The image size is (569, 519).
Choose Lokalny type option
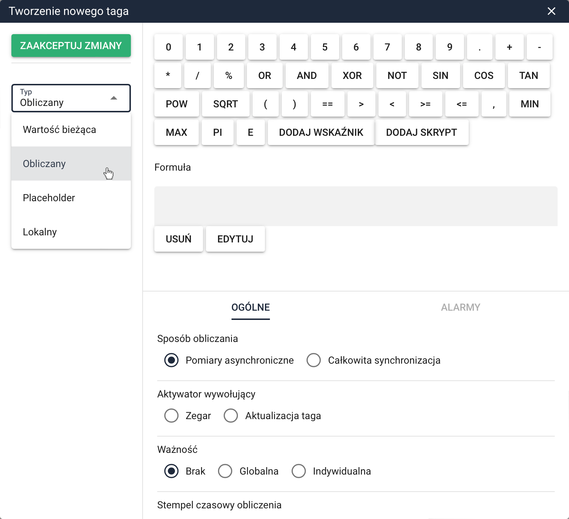(x=71, y=232)
